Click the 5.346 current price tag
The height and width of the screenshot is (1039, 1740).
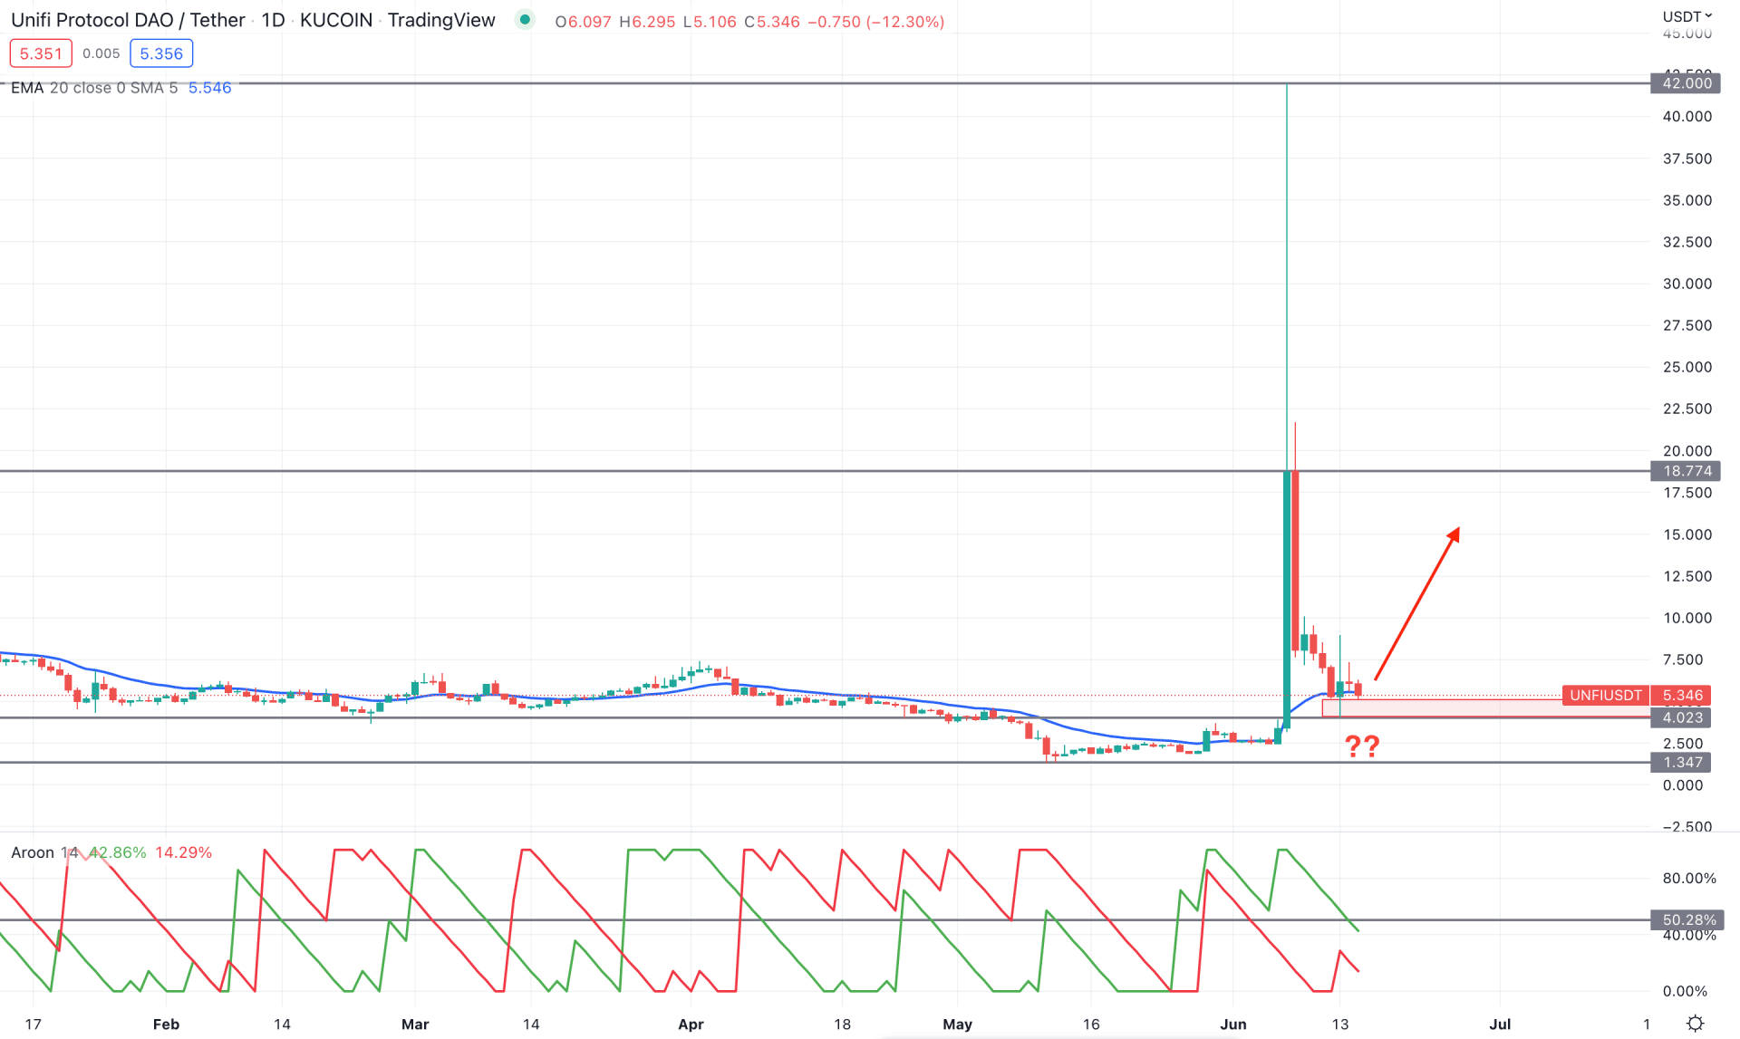[x=1682, y=695]
